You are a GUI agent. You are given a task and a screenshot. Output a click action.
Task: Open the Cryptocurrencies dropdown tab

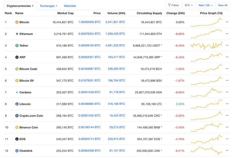tap(20, 6)
